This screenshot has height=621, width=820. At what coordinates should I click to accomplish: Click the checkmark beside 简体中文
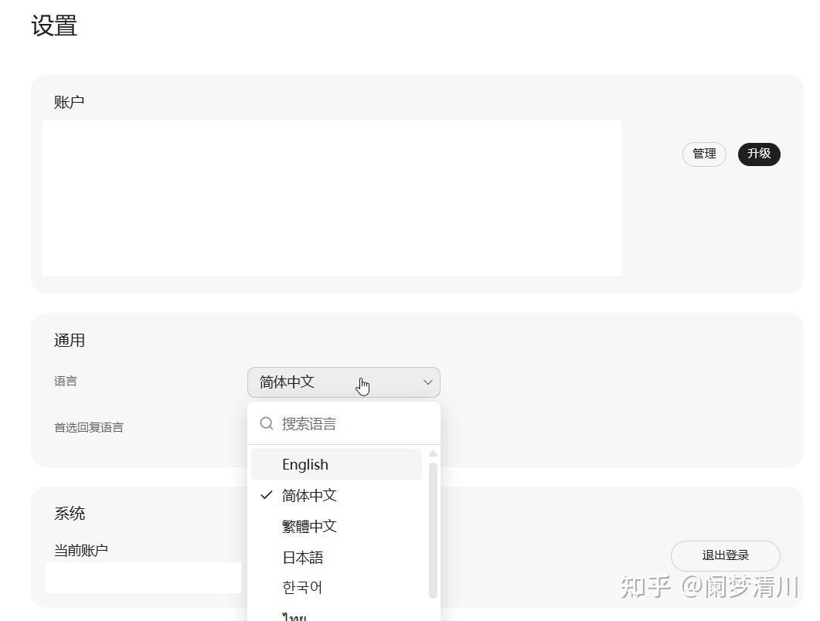coord(266,495)
